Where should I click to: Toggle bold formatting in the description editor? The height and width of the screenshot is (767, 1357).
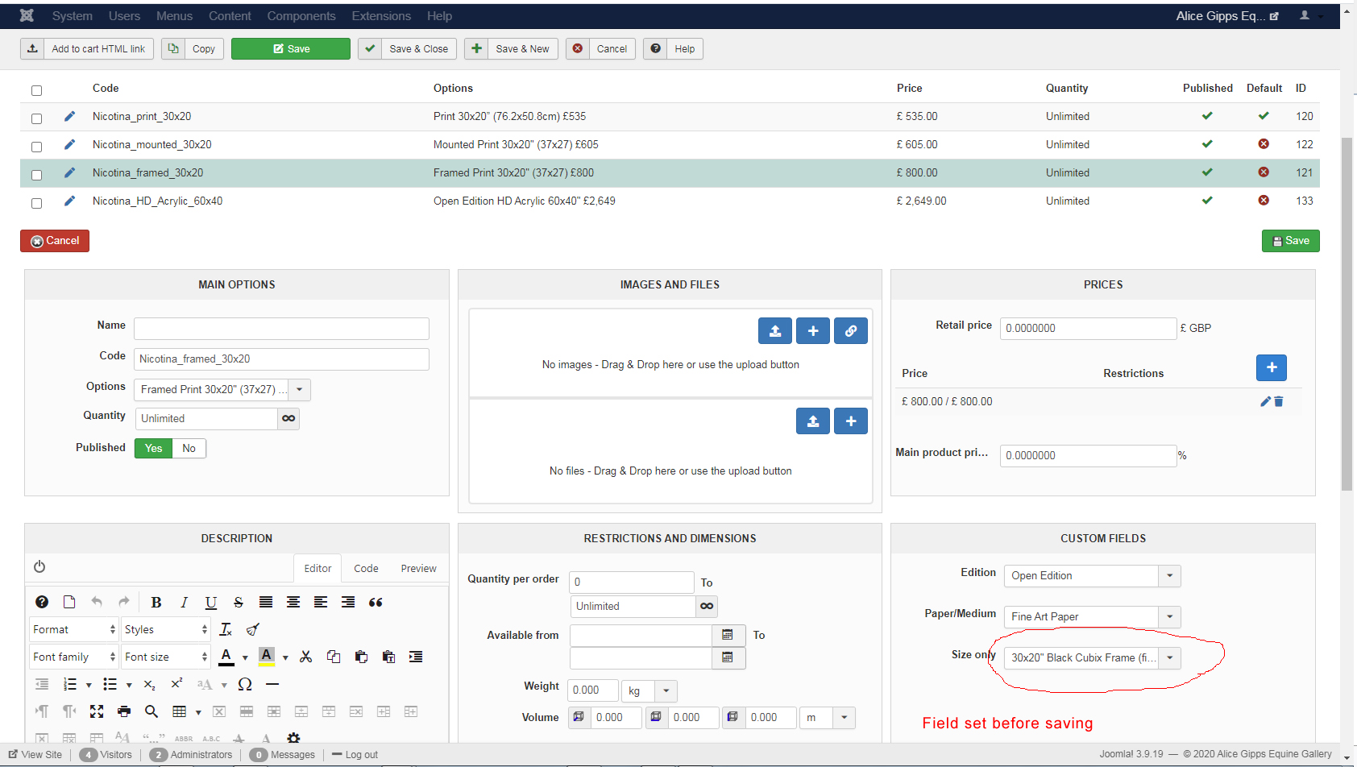point(156,602)
